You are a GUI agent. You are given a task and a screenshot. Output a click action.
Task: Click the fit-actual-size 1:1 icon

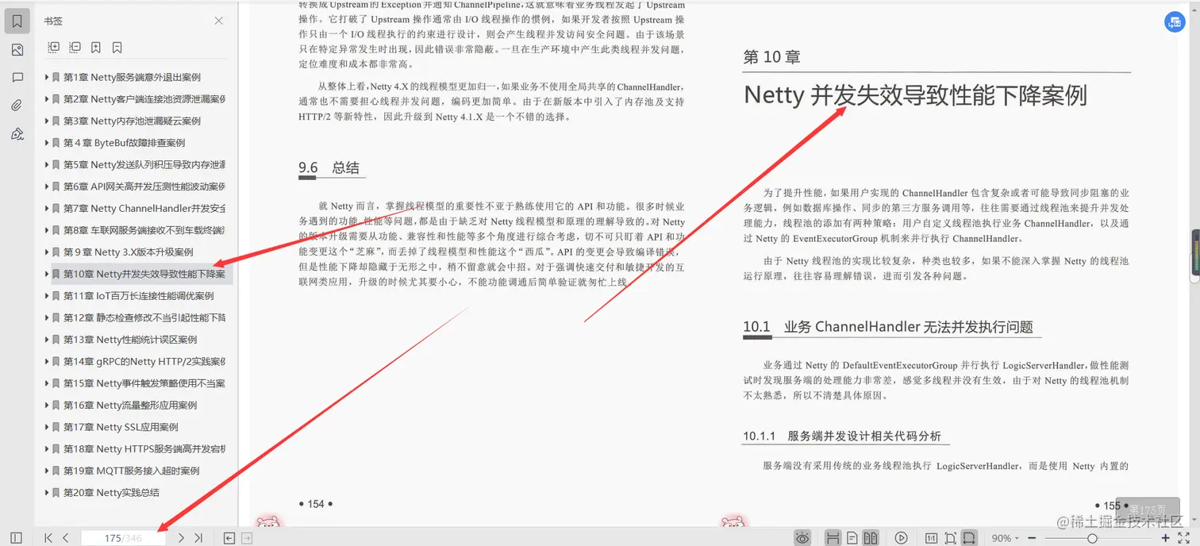tap(933, 537)
